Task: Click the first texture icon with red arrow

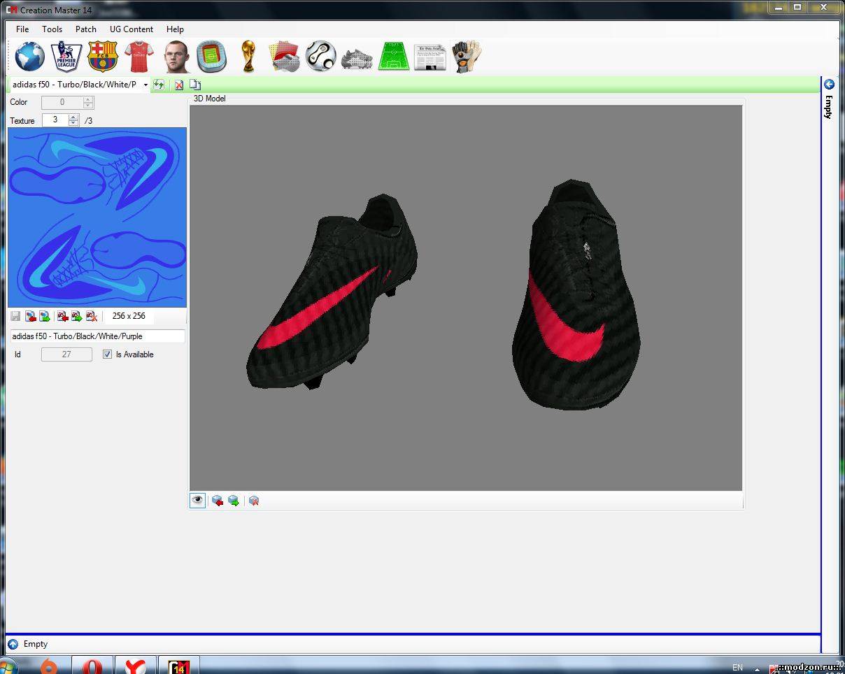Action: [30, 316]
